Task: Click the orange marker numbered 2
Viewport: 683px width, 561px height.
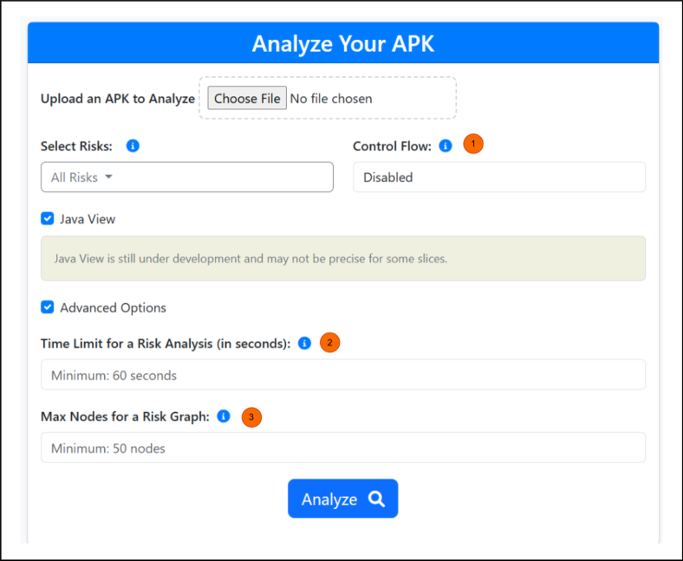Action: click(x=329, y=343)
